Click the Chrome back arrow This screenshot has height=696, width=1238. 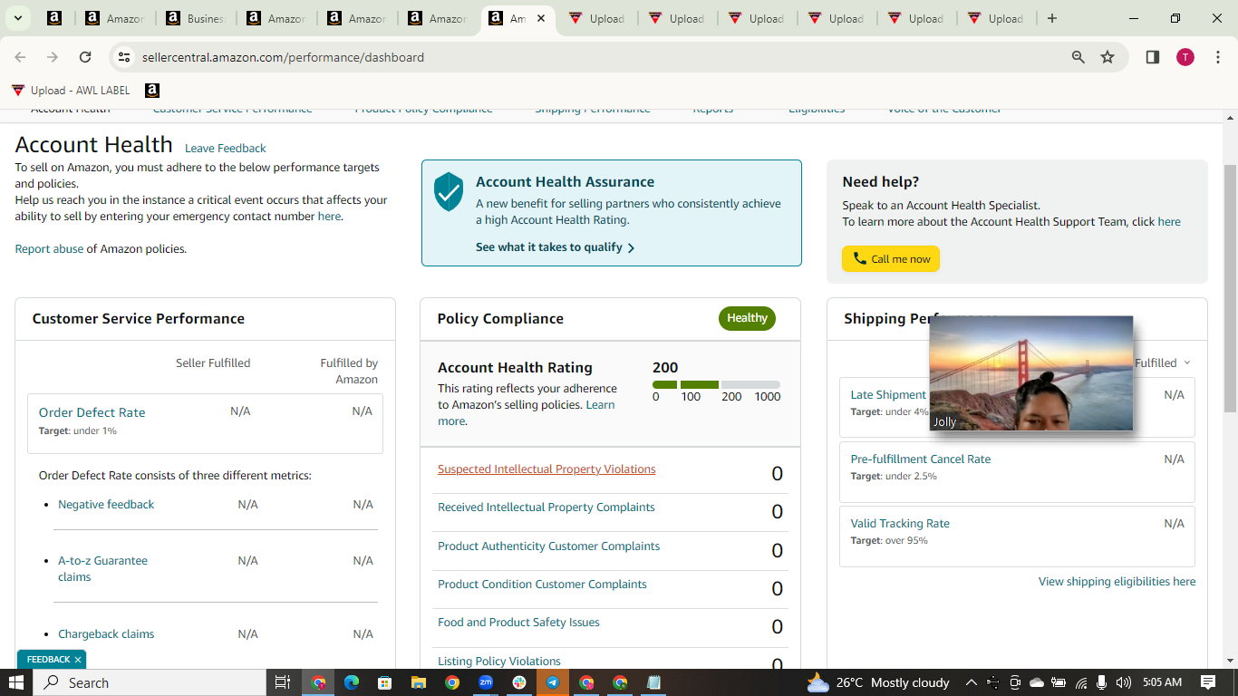click(x=20, y=57)
